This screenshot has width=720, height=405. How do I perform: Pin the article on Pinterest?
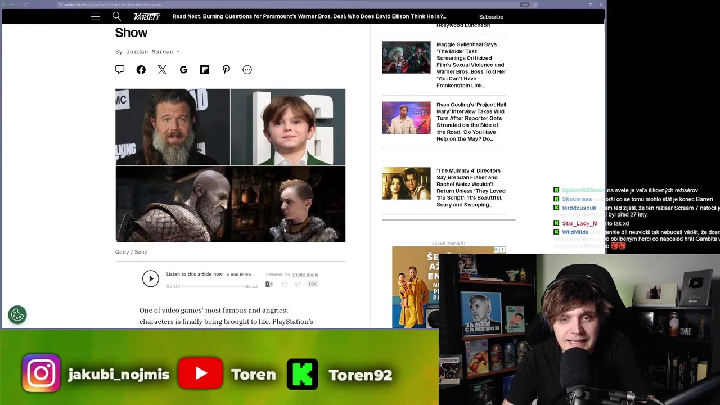226,70
